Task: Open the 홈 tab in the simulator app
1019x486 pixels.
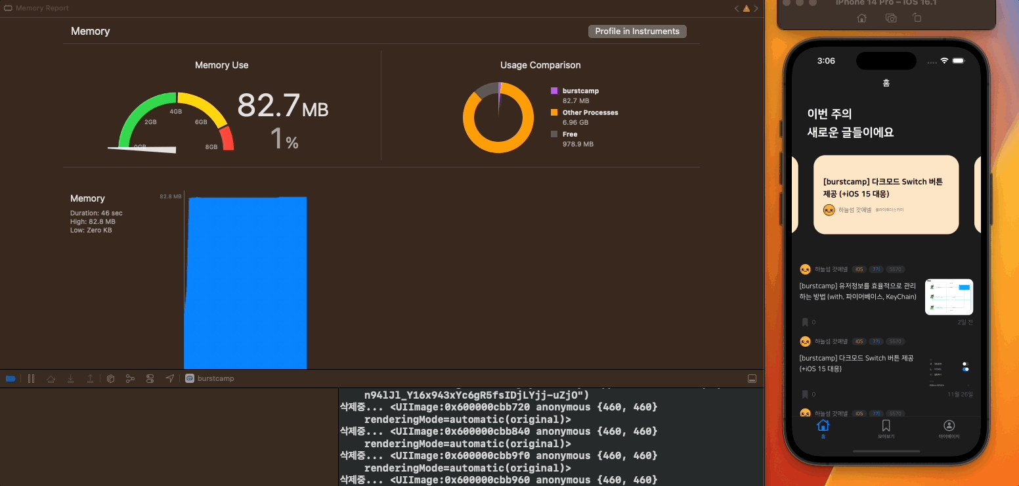Action: [823, 429]
